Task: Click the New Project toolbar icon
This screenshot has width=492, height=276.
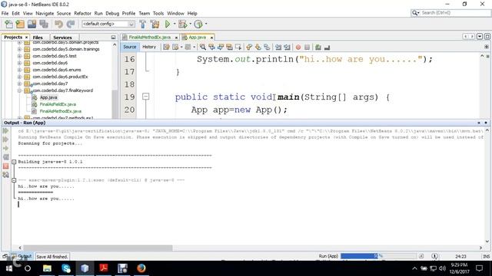Action: 21,24
